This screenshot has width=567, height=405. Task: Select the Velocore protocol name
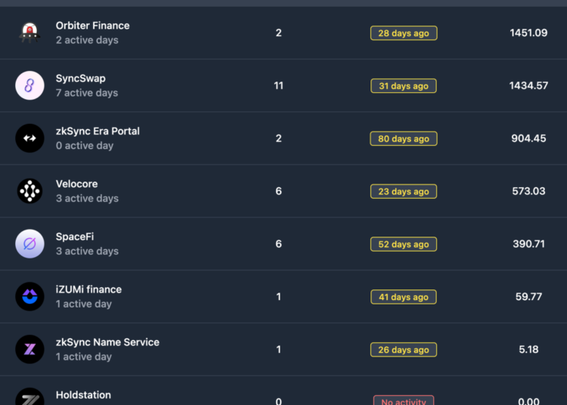click(x=76, y=184)
